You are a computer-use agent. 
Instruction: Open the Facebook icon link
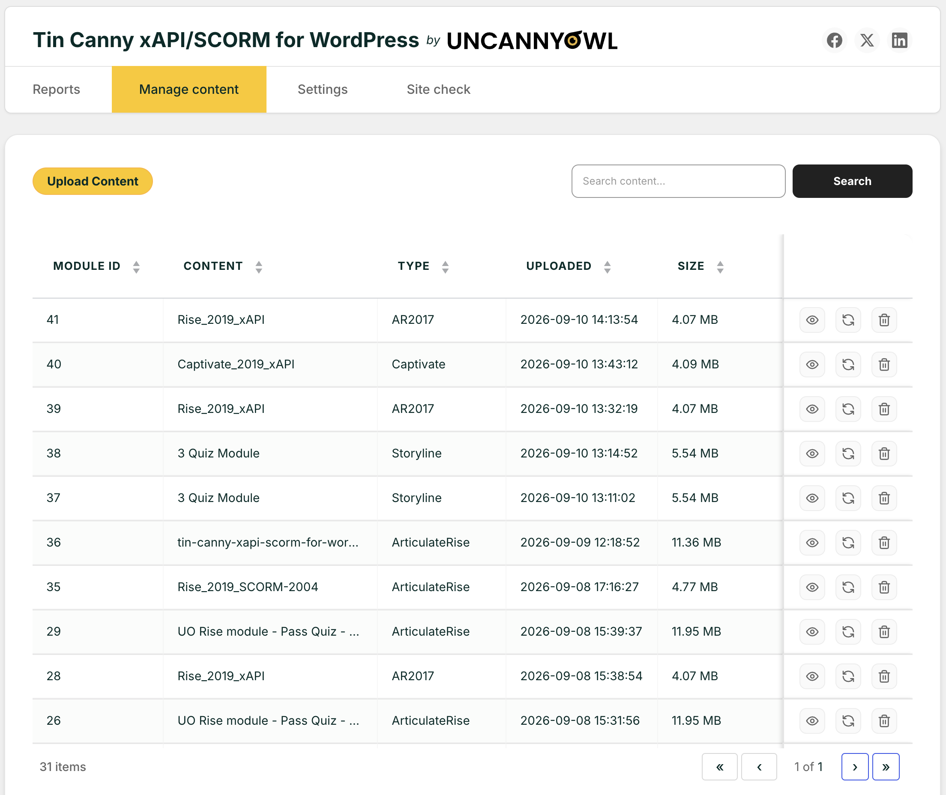point(834,41)
